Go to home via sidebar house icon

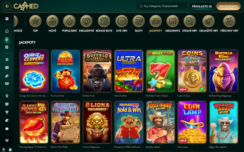point(7,31)
